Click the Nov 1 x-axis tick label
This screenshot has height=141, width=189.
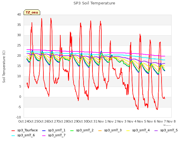(102, 121)
